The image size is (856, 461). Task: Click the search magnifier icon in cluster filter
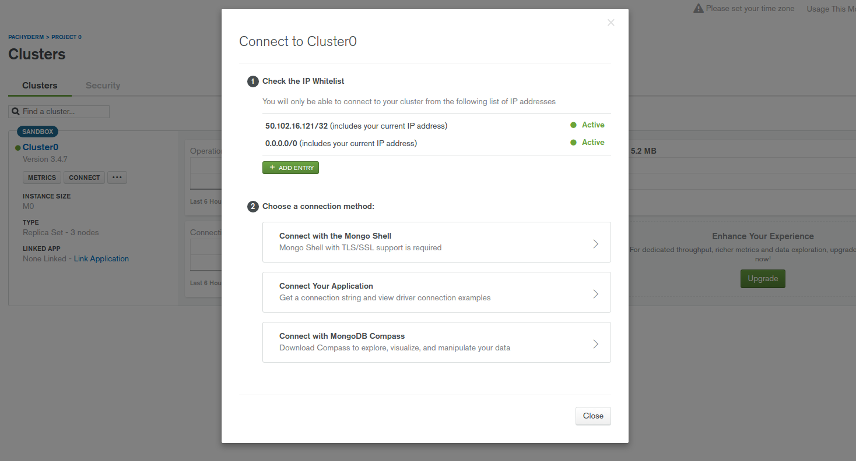16,111
